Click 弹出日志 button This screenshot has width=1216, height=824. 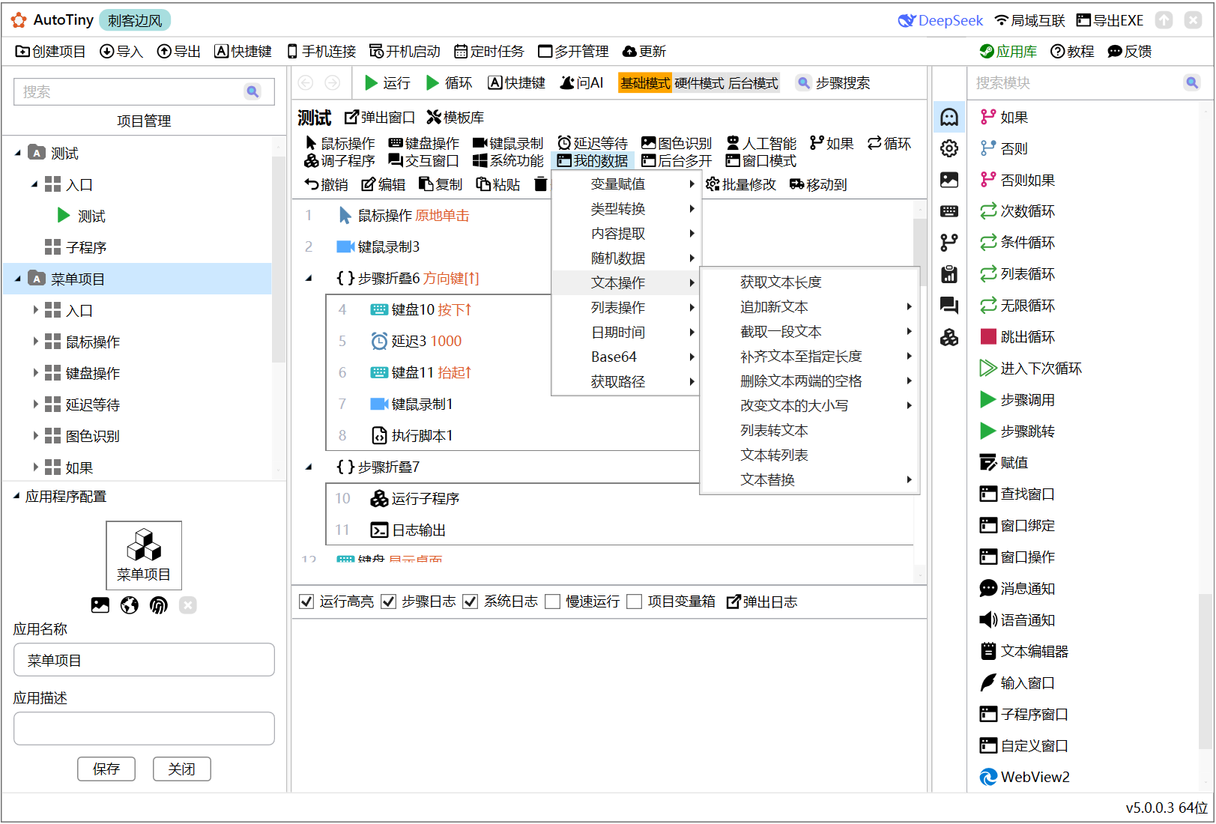pos(762,602)
